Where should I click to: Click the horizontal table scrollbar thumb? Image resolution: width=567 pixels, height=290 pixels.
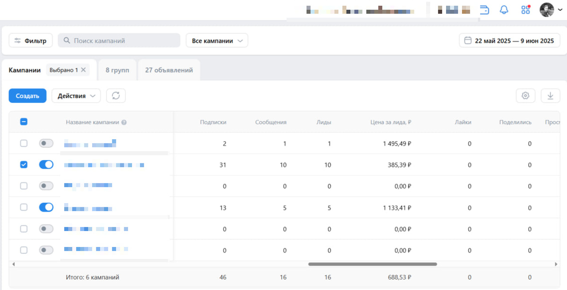point(372,264)
